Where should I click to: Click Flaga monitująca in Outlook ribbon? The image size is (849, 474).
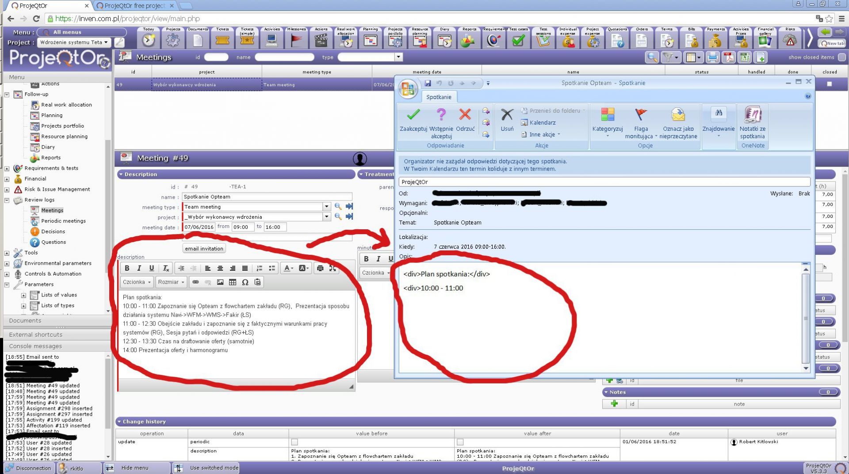coord(641,123)
